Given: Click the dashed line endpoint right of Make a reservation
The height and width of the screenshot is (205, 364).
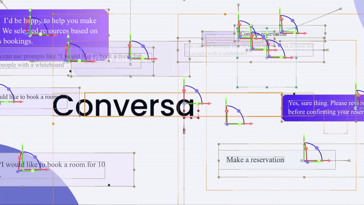Looking at the screenshot, I should tap(350, 160).
